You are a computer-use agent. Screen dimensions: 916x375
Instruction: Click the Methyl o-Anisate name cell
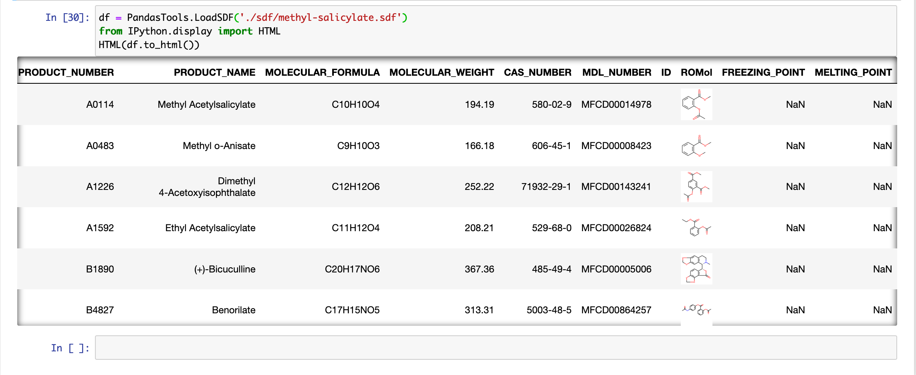[219, 146]
